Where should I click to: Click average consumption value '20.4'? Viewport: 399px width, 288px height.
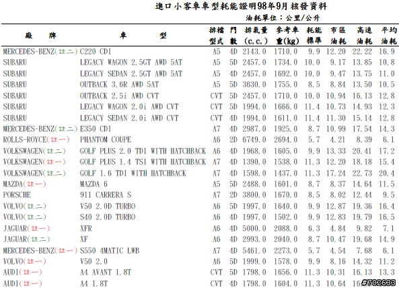click(x=387, y=173)
